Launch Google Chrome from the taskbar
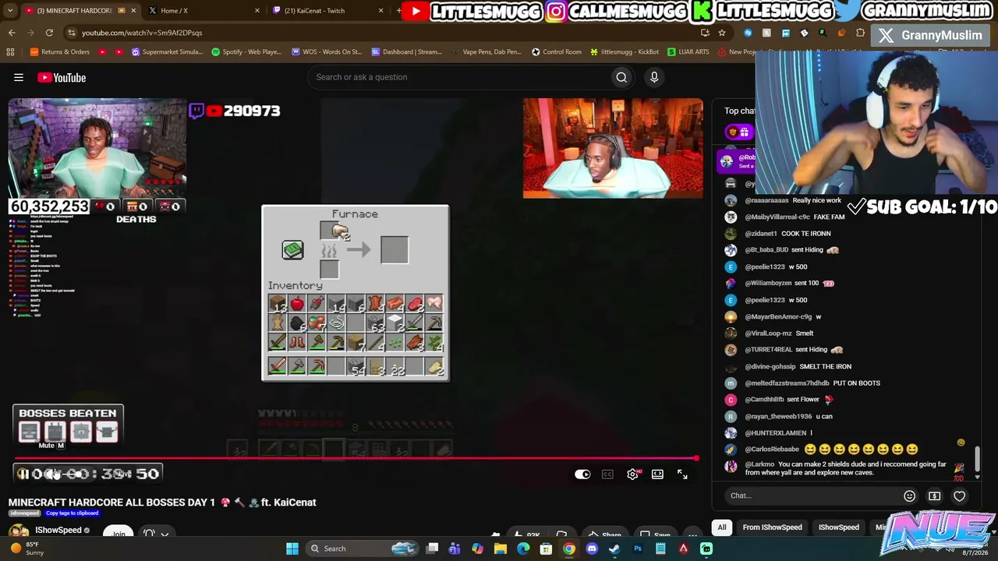The image size is (998, 561). (569, 549)
